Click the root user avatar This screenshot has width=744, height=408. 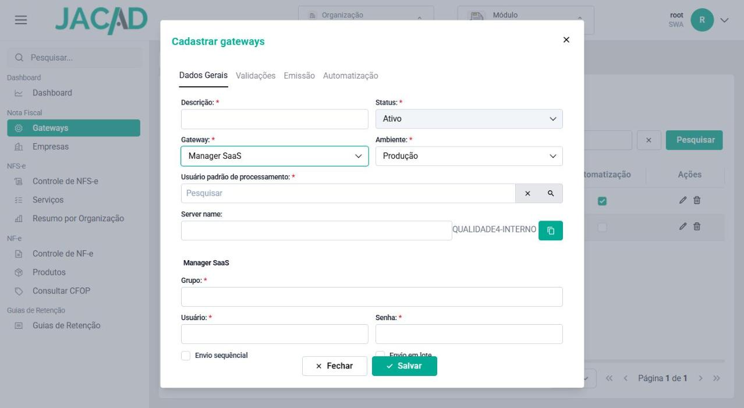[702, 20]
